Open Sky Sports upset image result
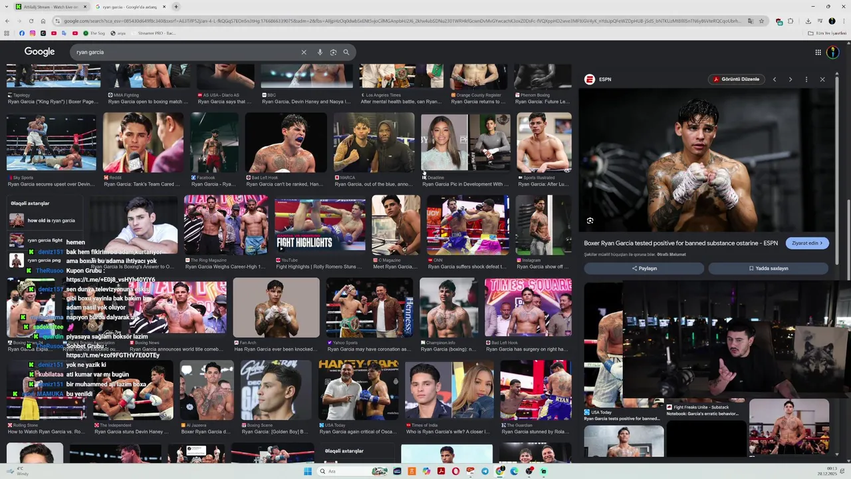851x479 pixels. [x=51, y=142]
